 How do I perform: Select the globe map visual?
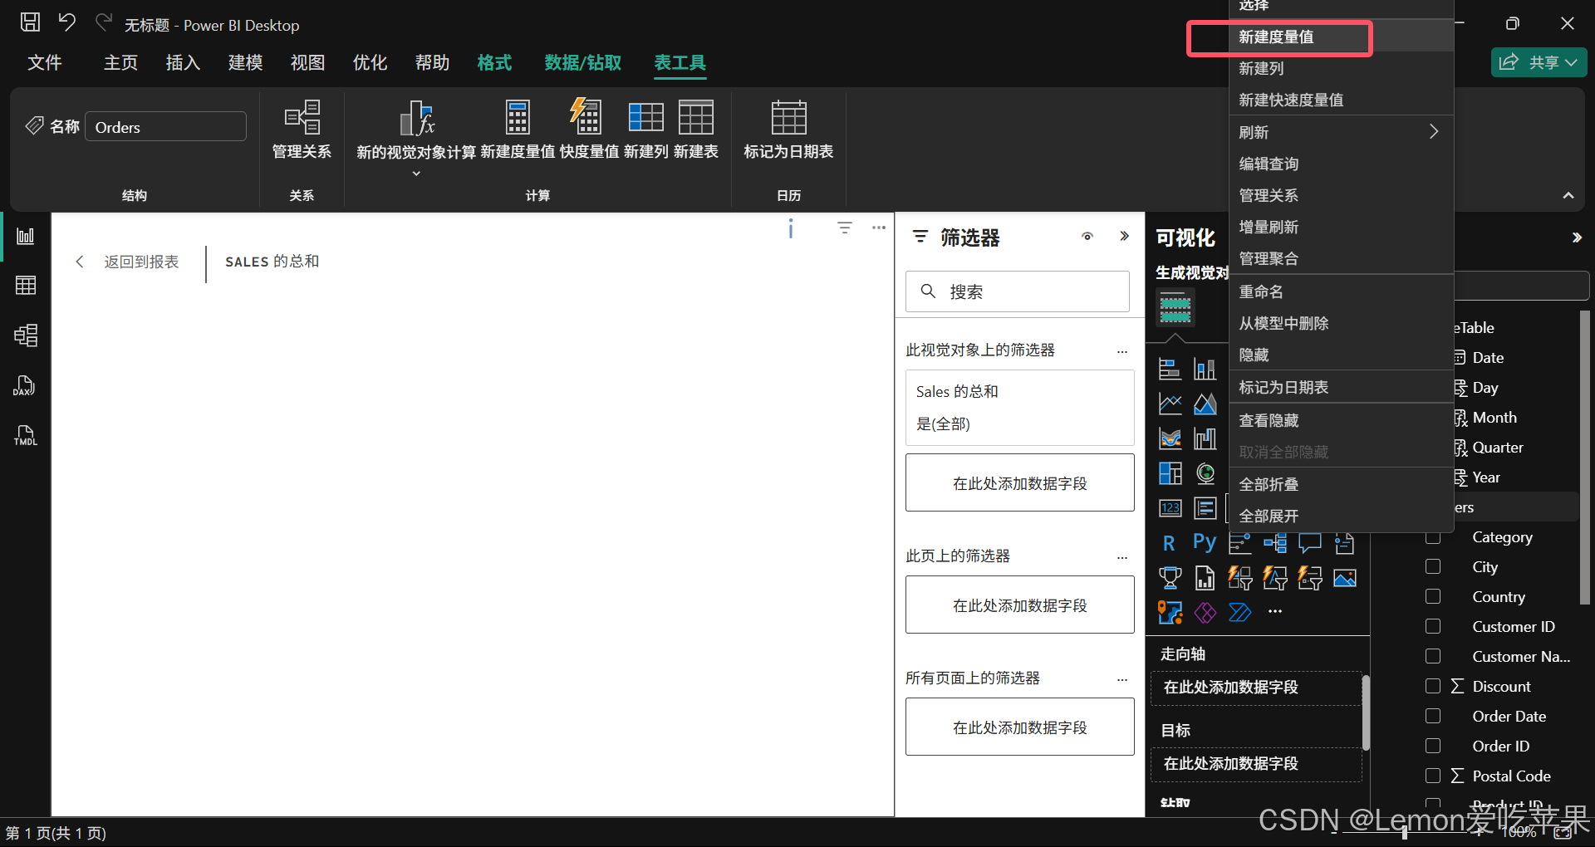coord(1205,473)
